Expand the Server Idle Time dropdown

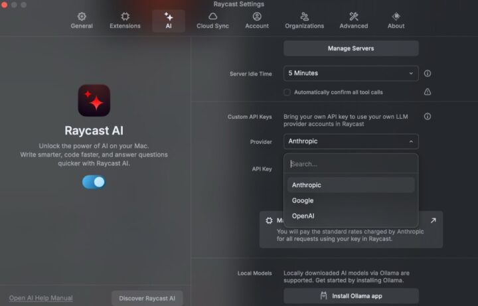point(351,74)
